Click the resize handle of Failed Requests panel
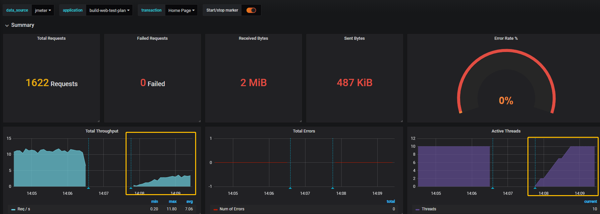The width and height of the screenshot is (600, 214). pyautogui.click(x=199, y=121)
